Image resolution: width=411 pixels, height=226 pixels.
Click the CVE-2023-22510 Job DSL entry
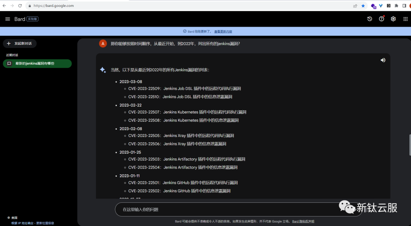tap(180, 97)
